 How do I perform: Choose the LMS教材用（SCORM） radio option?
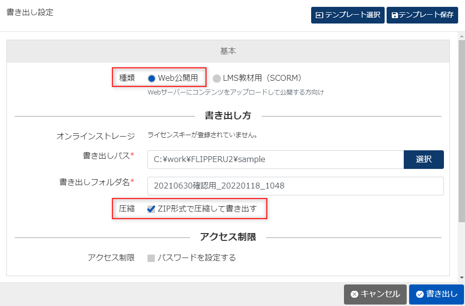pyautogui.click(x=217, y=78)
